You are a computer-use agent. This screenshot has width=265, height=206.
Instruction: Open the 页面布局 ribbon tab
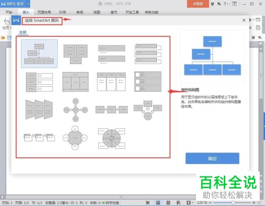tap(44, 12)
